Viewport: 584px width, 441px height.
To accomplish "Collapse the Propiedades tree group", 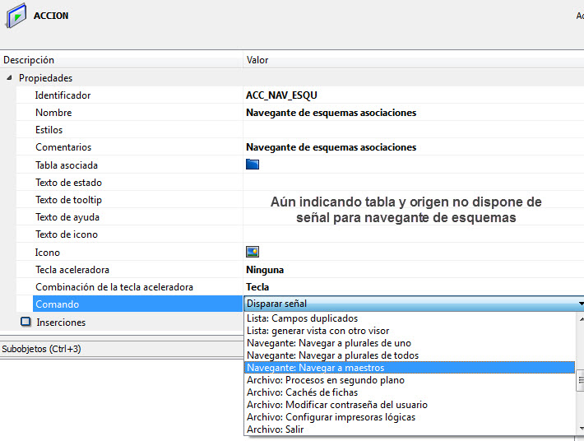I will point(9,78).
